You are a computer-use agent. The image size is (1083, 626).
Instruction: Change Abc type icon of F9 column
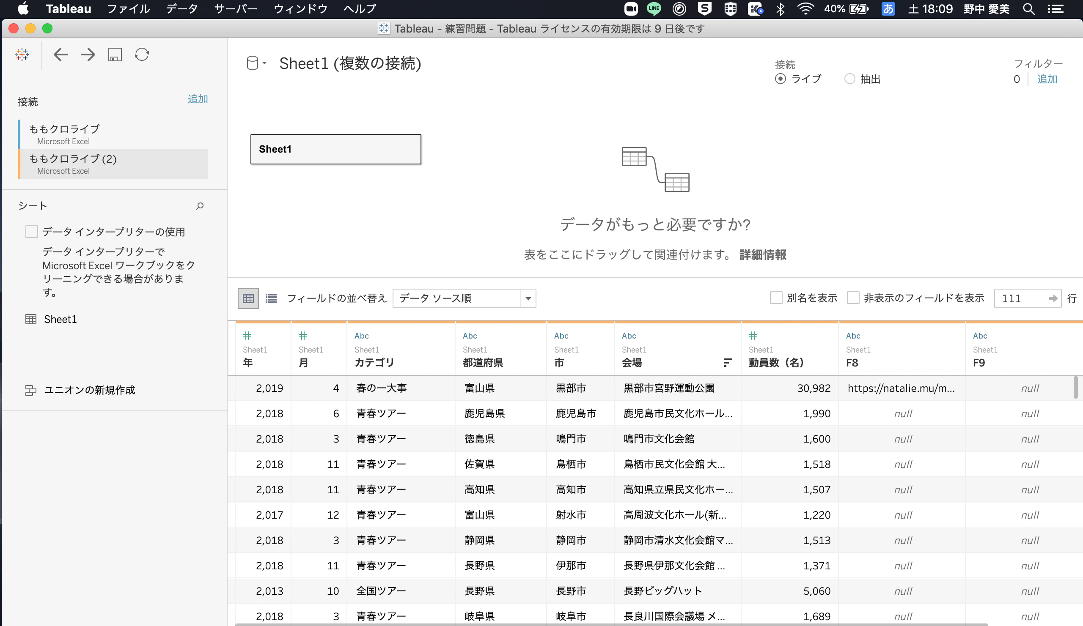[980, 336]
